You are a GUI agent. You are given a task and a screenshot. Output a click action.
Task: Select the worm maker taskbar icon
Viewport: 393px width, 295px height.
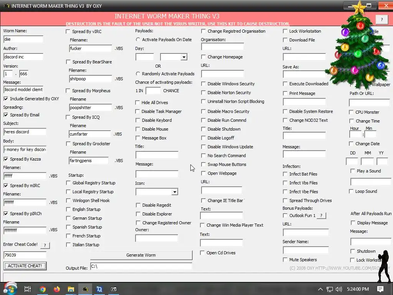pos(85,289)
